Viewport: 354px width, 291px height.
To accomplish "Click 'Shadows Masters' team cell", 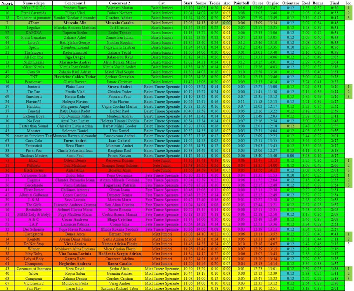I will [x=33, y=155].
